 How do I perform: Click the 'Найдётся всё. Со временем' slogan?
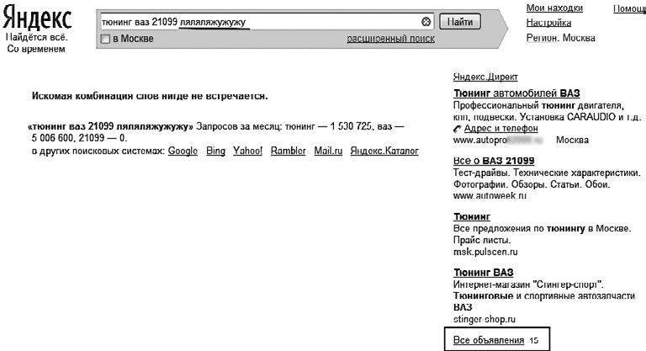pyautogui.click(x=36, y=43)
